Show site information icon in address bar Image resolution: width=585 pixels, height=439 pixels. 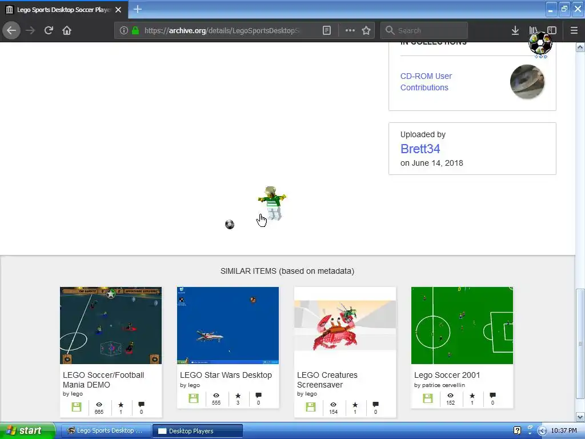(123, 30)
